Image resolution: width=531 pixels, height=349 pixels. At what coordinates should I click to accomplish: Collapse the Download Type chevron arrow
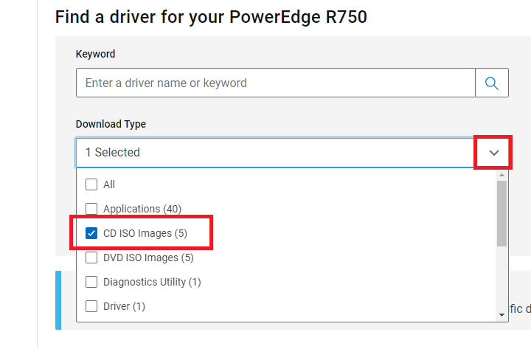tap(493, 153)
